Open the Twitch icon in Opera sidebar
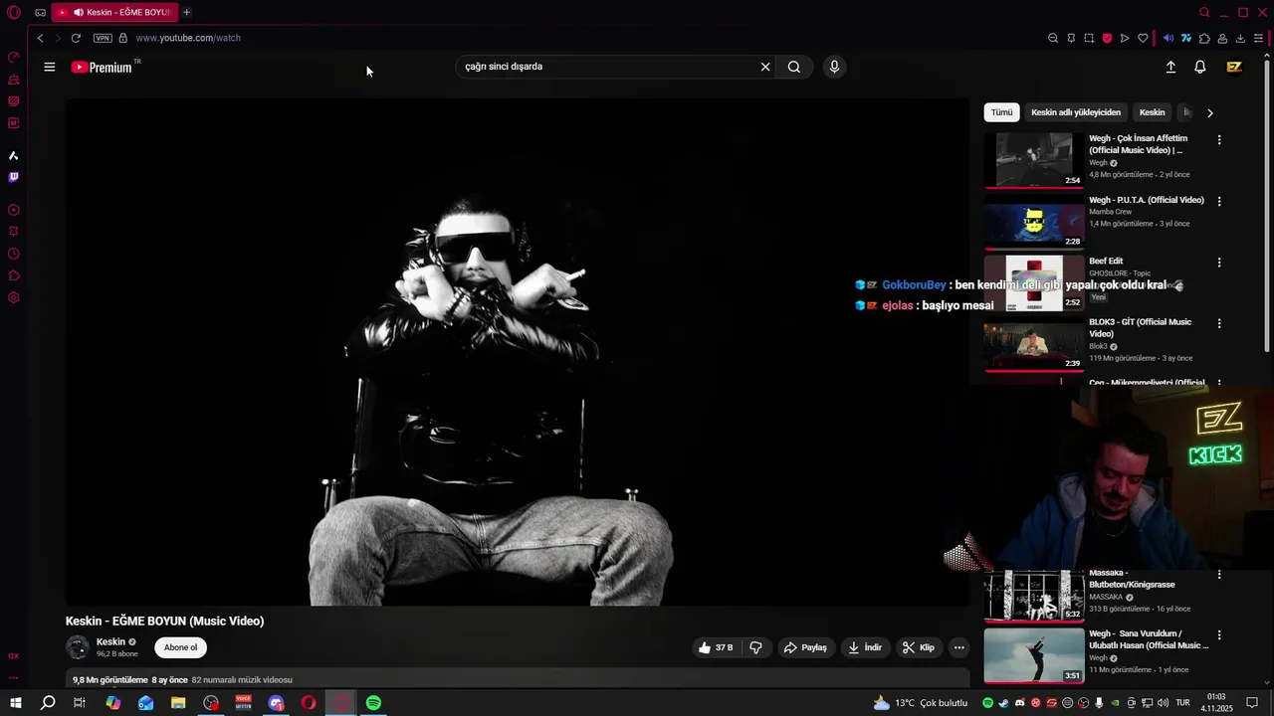The width and height of the screenshot is (1274, 716). pyautogui.click(x=14, y=177)
